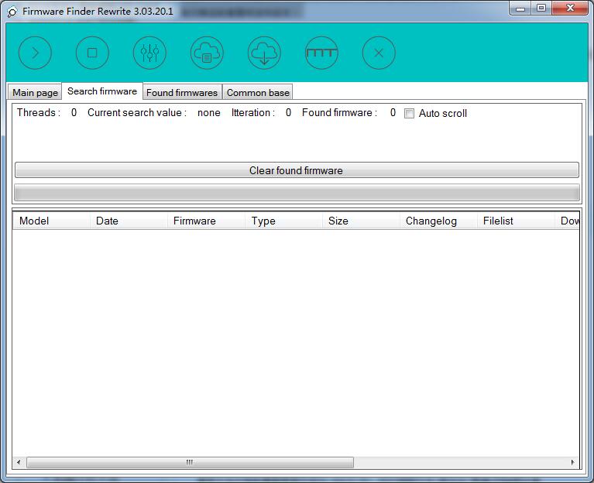Open settings sliders icon in toolbar
The width and height of the screenshot is (594, 483).
(x=149, y=53)
